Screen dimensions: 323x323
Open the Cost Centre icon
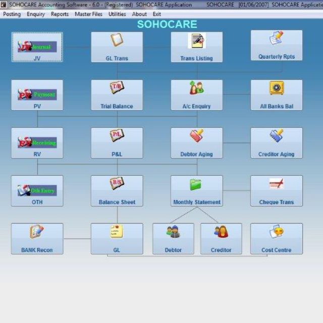276,232
